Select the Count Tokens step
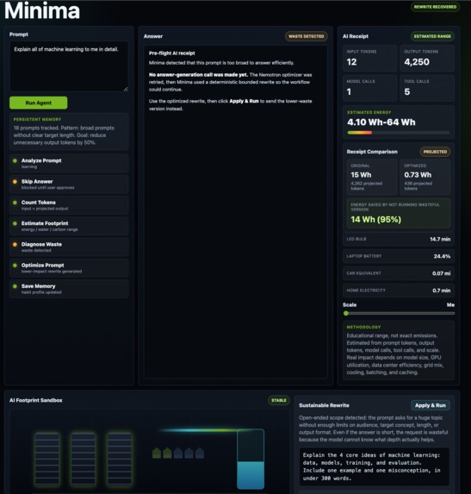This screenshot has height=494, width=471. pos(69,205)
